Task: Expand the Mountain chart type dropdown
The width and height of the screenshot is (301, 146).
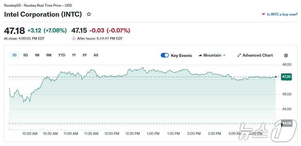Action: click(224, 55)
